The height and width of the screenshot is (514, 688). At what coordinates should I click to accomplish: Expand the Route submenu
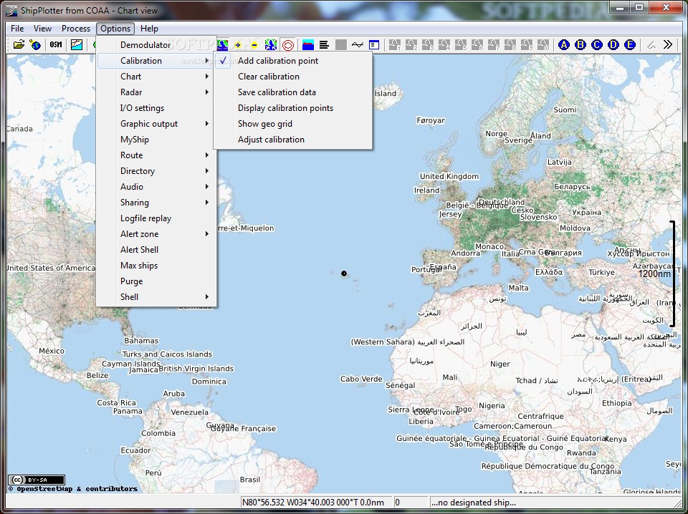point(156,155)
